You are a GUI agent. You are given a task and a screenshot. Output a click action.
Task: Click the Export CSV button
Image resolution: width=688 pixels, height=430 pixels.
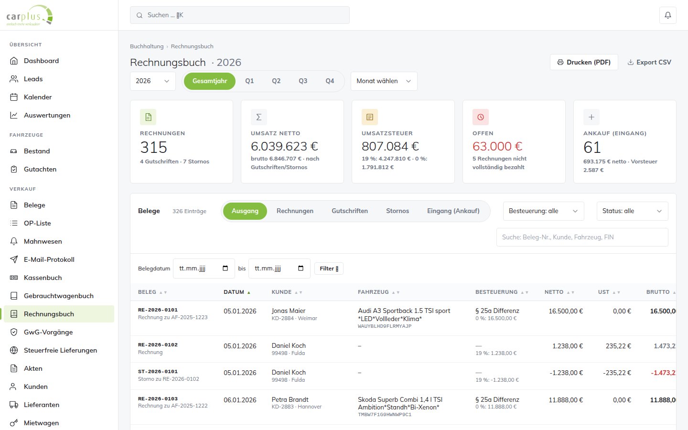649,62
